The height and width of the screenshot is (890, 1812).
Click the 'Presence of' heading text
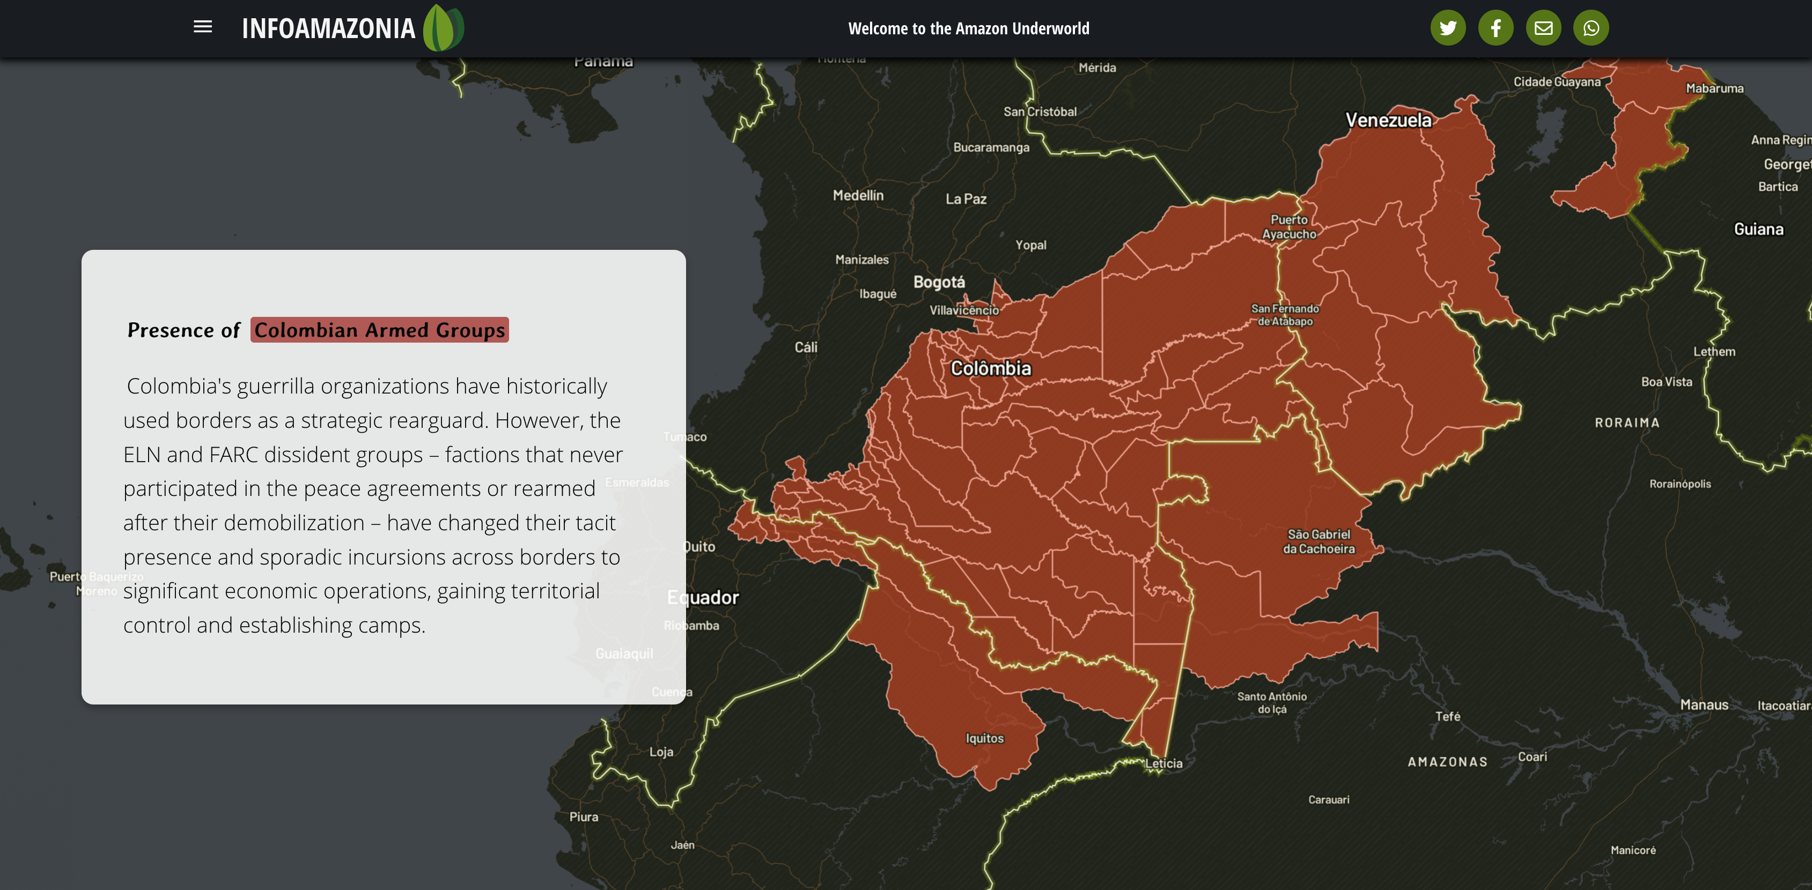(183, 330)
